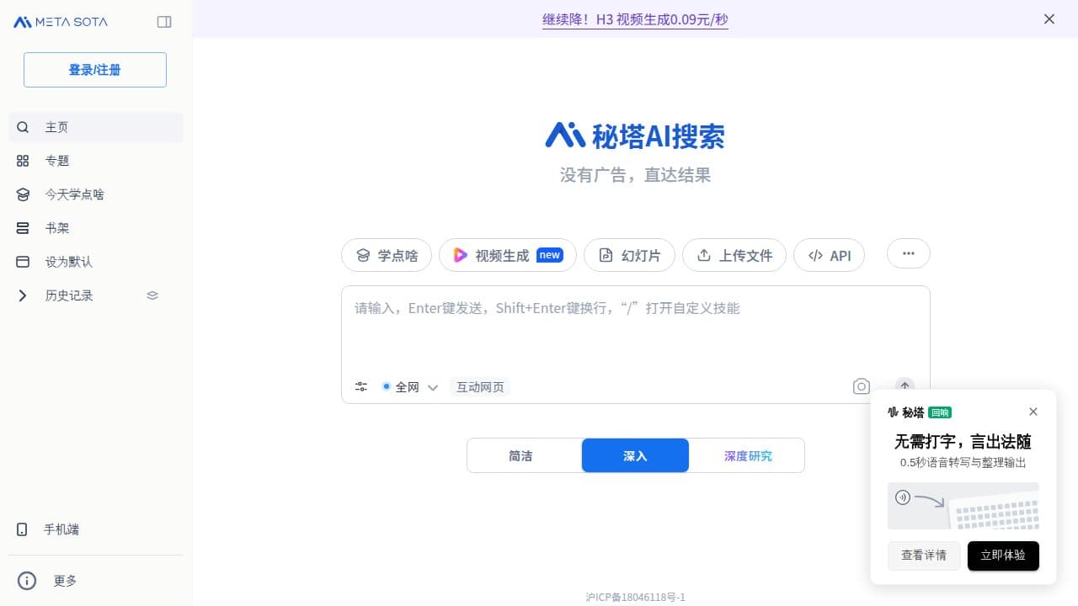Image resolution: width=1078 pixels, height=606 pixels.
Task: Open the more options ellipsis button
Action: click(909, 253)
